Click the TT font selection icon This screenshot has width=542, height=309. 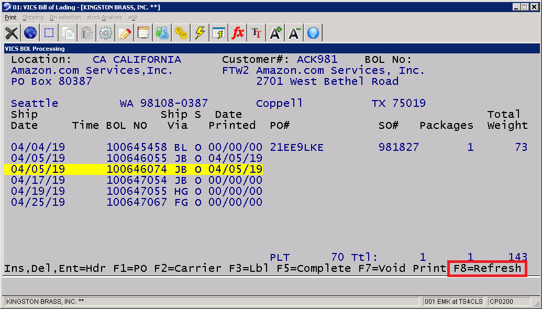pyautogui.click(x=256, y=33)
